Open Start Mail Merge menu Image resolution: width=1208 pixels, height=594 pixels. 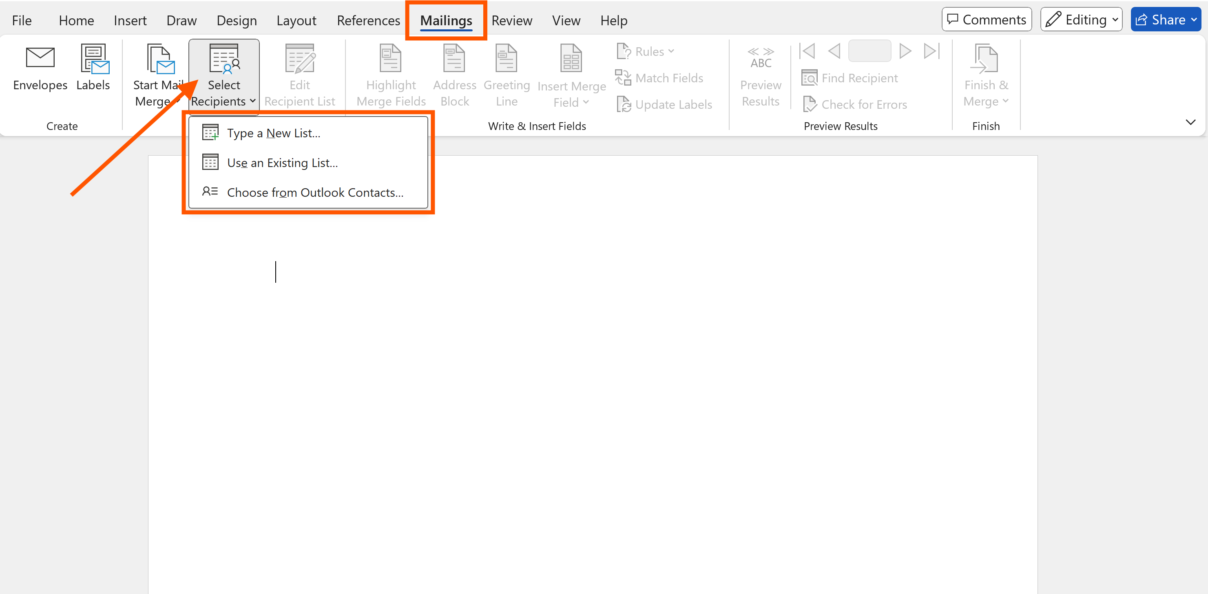pyautogui.click(x=157, y=76)
